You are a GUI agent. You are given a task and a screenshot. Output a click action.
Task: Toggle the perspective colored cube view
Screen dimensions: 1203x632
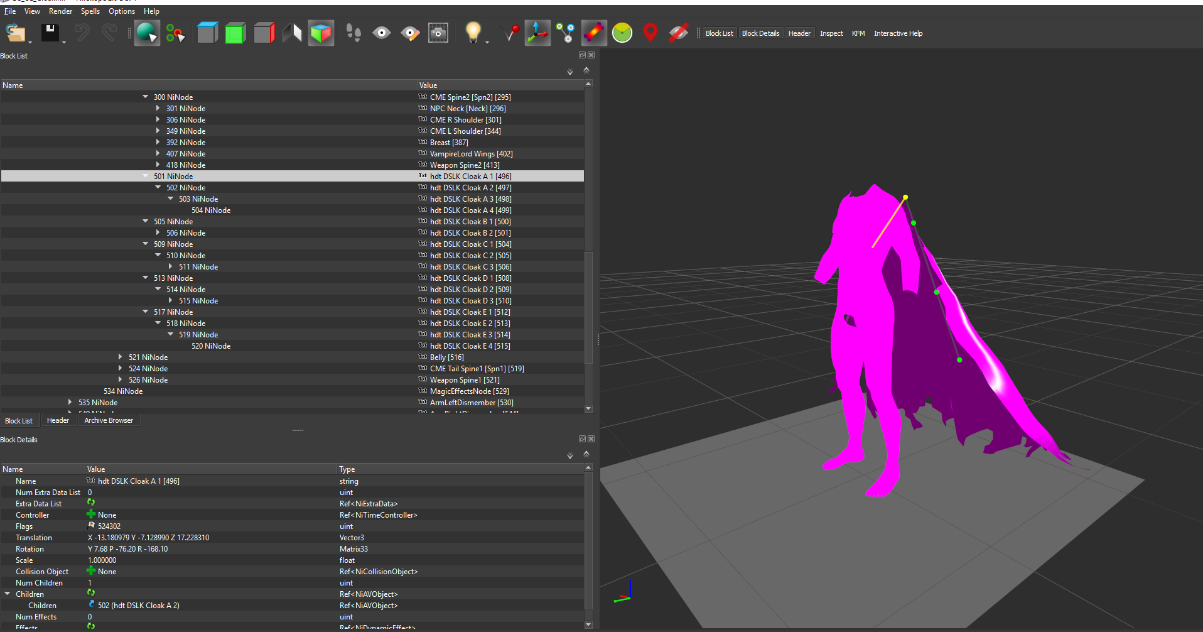[x=321, y=33]
